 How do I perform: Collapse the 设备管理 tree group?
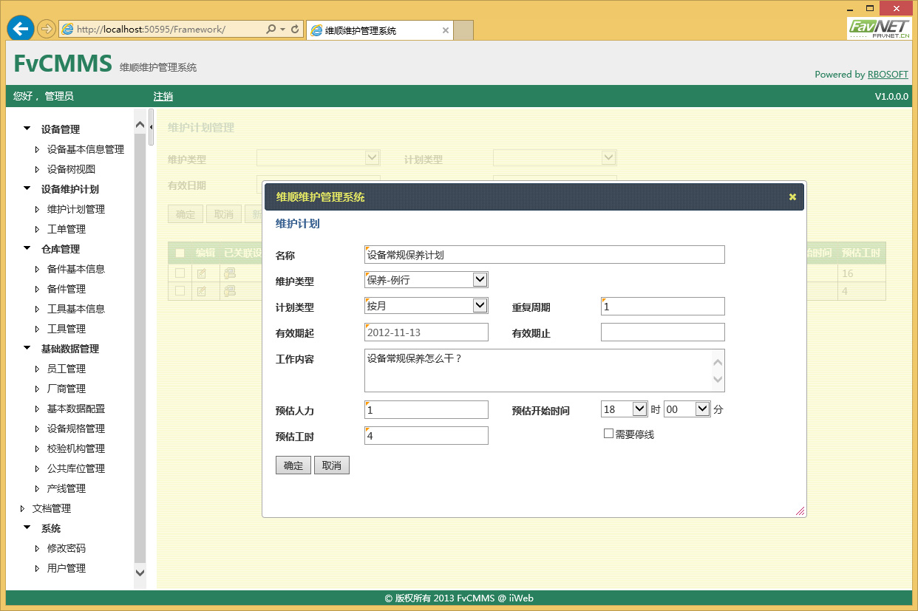coord(27,129)
